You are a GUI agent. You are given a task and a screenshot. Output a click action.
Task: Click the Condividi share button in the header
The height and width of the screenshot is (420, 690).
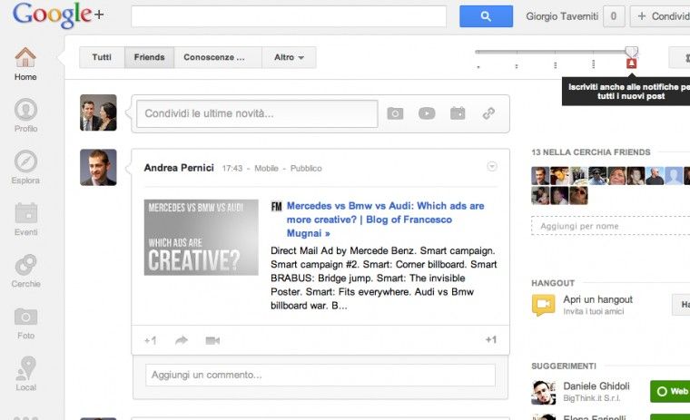coord(661,16)
